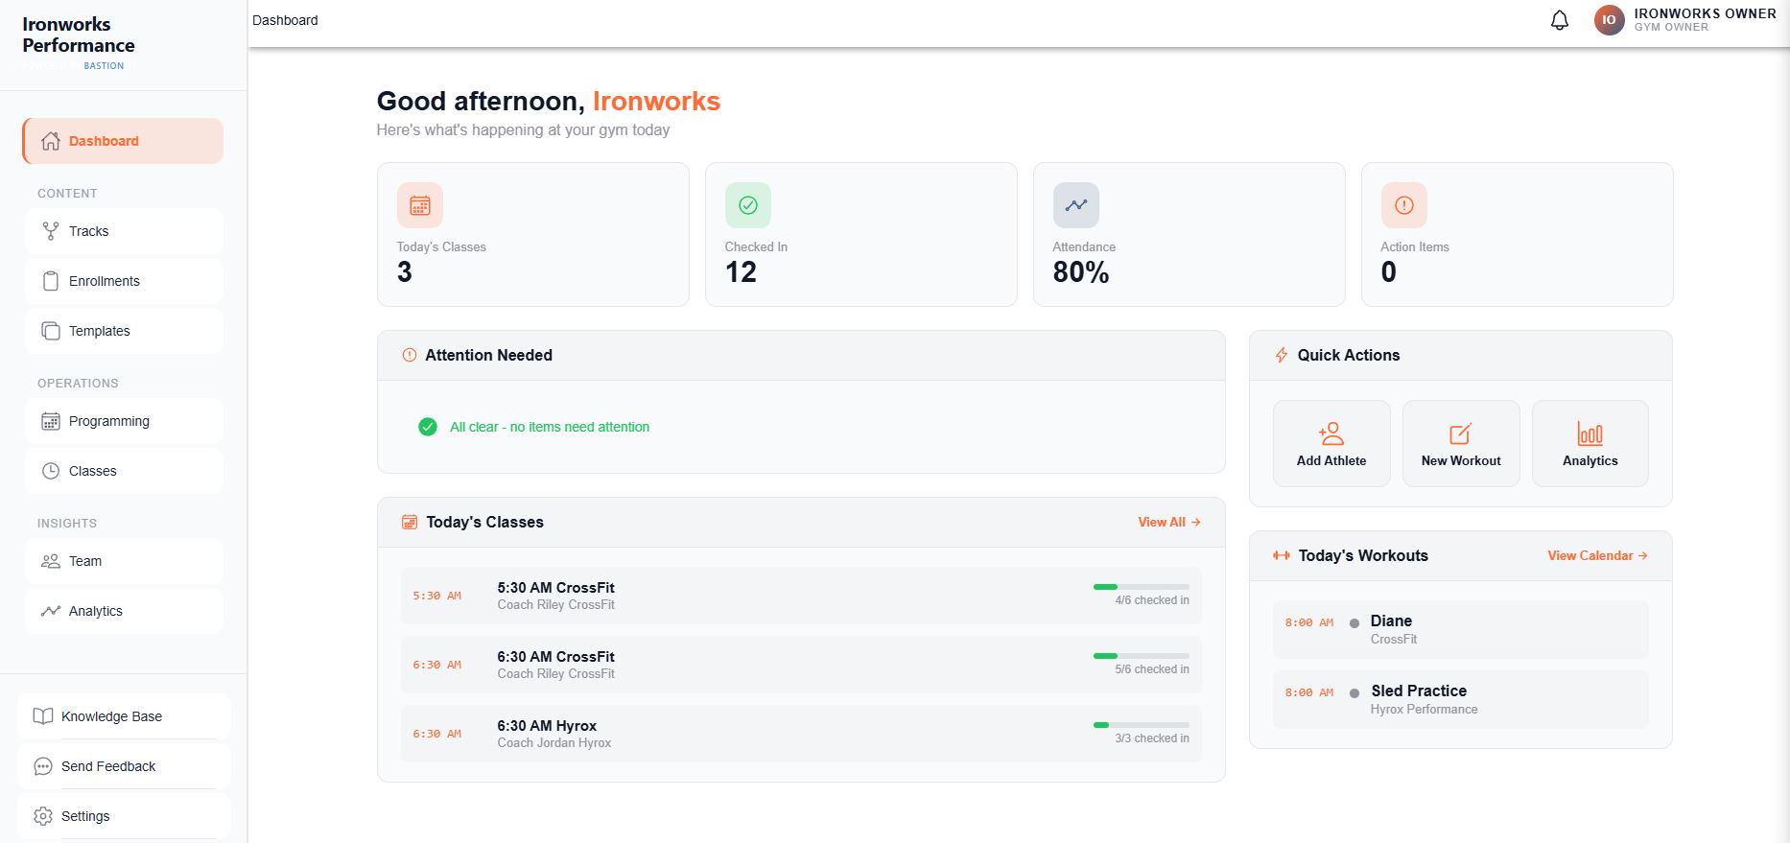
Task: Click the Quick Actions lightning bolt icon
Action: (1282, 355)
